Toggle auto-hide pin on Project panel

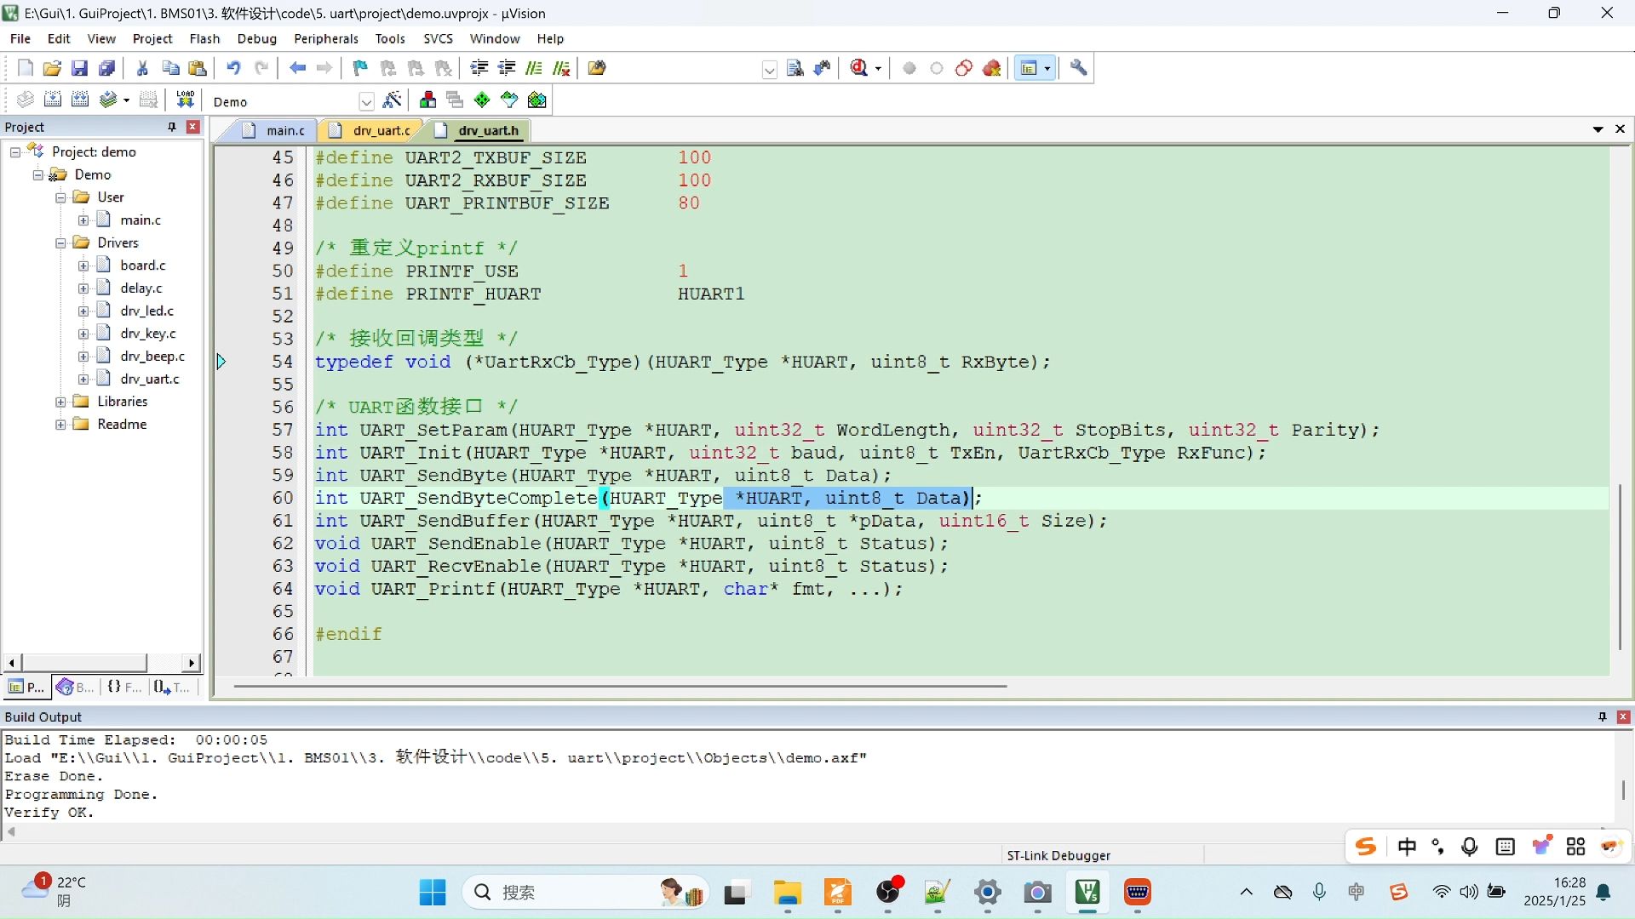[x=172, y=127]
